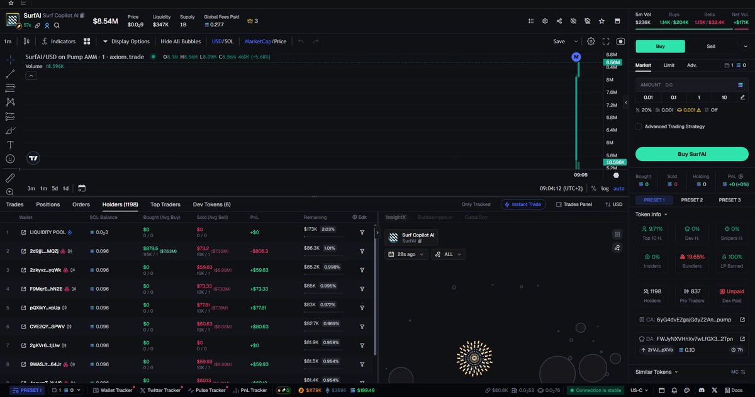Search token with magnifier icon under SurfAI

point(57,26)
